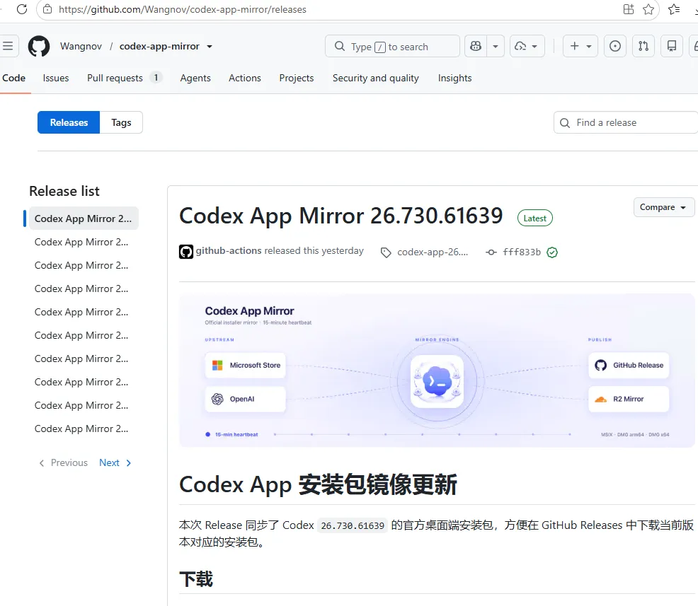This screenshot has width=698, height=606.
Task: Open commit fff833b
Action: pos(521,252)
